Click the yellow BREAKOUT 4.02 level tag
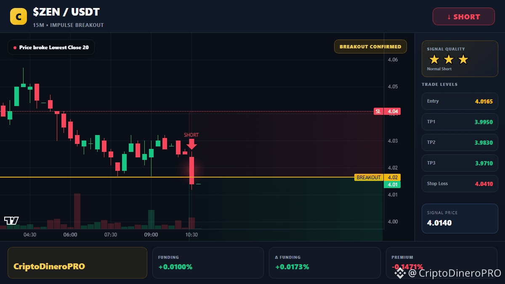 (377, 178)
